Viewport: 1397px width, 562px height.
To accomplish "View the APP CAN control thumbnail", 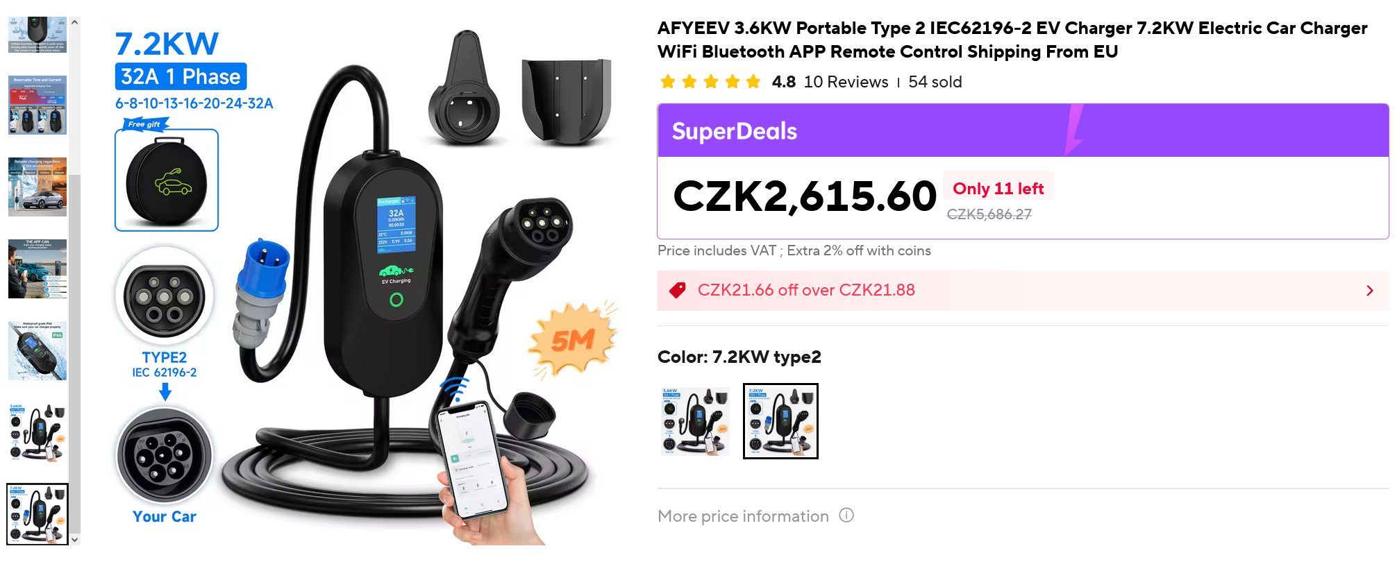I will pos(37,269).
